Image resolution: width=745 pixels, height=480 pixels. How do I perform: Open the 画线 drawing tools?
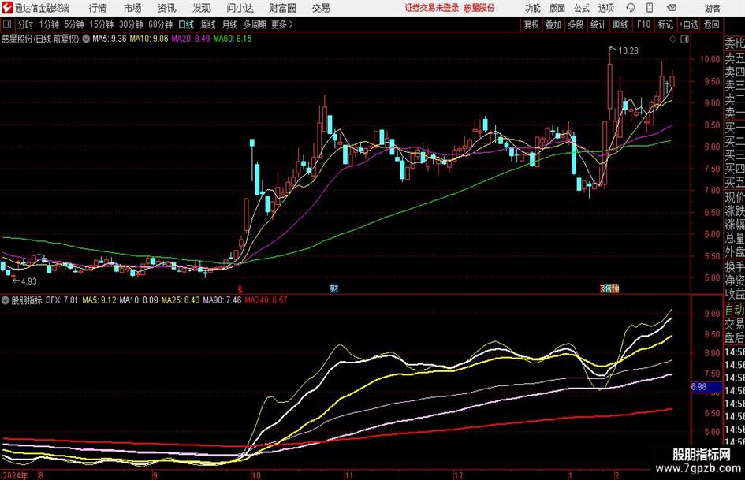click(620, 24)
